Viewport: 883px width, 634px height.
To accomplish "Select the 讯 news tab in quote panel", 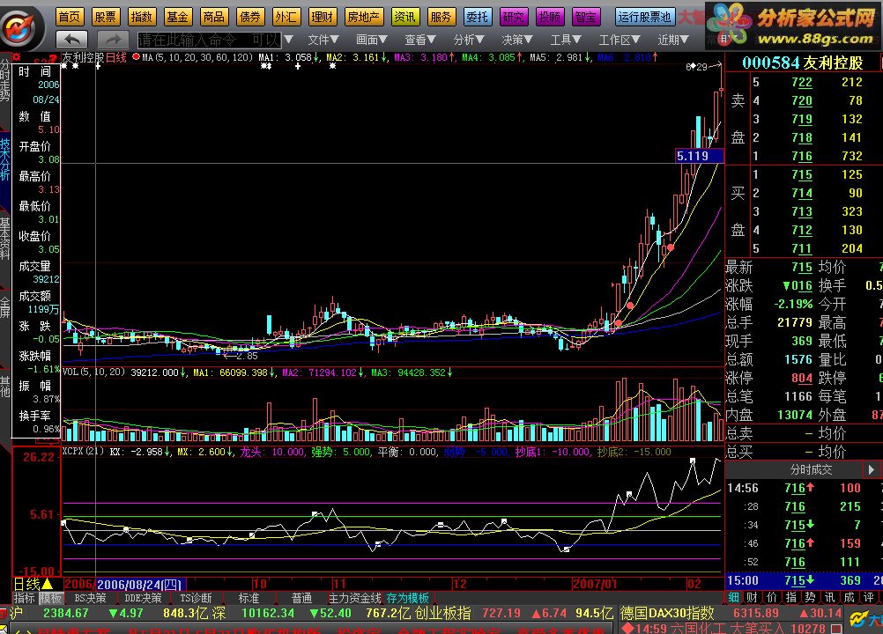I will point(829,597).
